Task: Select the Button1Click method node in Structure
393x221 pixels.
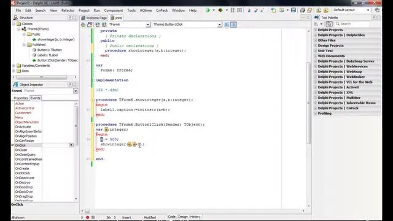Action: click(x=58, y=60)
